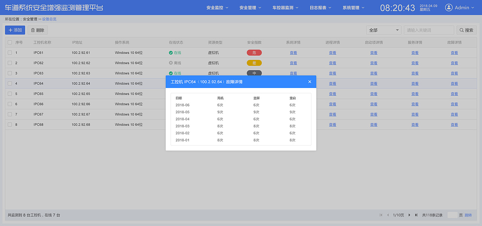
Task: Check the row 1 IPC61 checkbox
Action: (10, 53)
